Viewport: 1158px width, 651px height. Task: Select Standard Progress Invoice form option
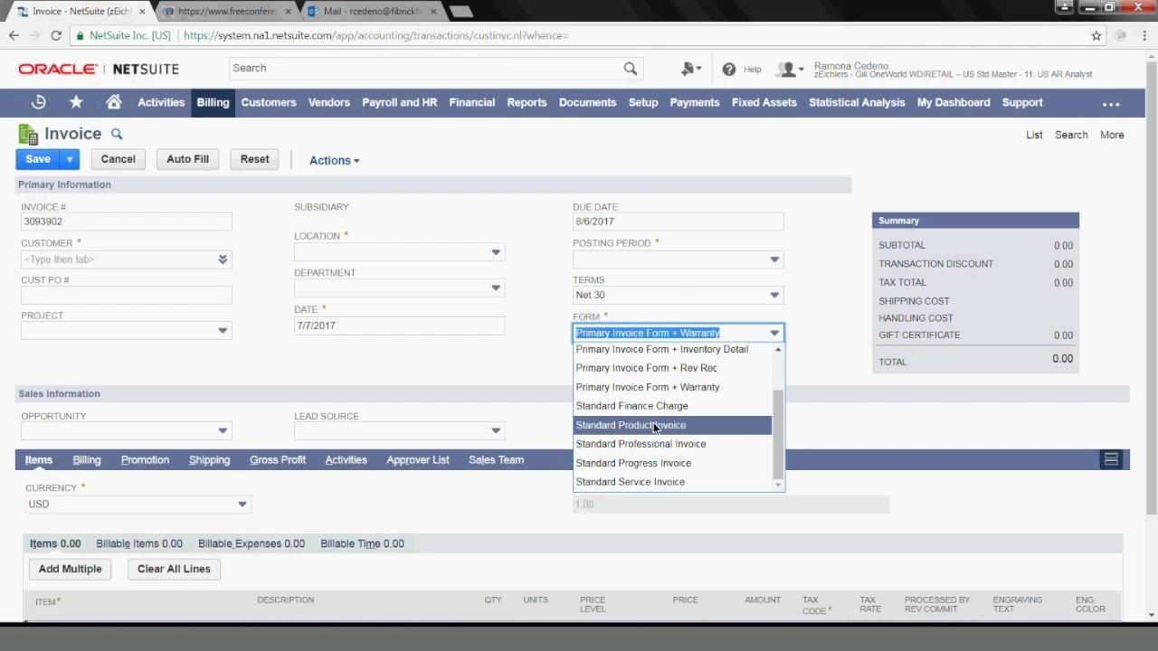(x=673, y=463)
